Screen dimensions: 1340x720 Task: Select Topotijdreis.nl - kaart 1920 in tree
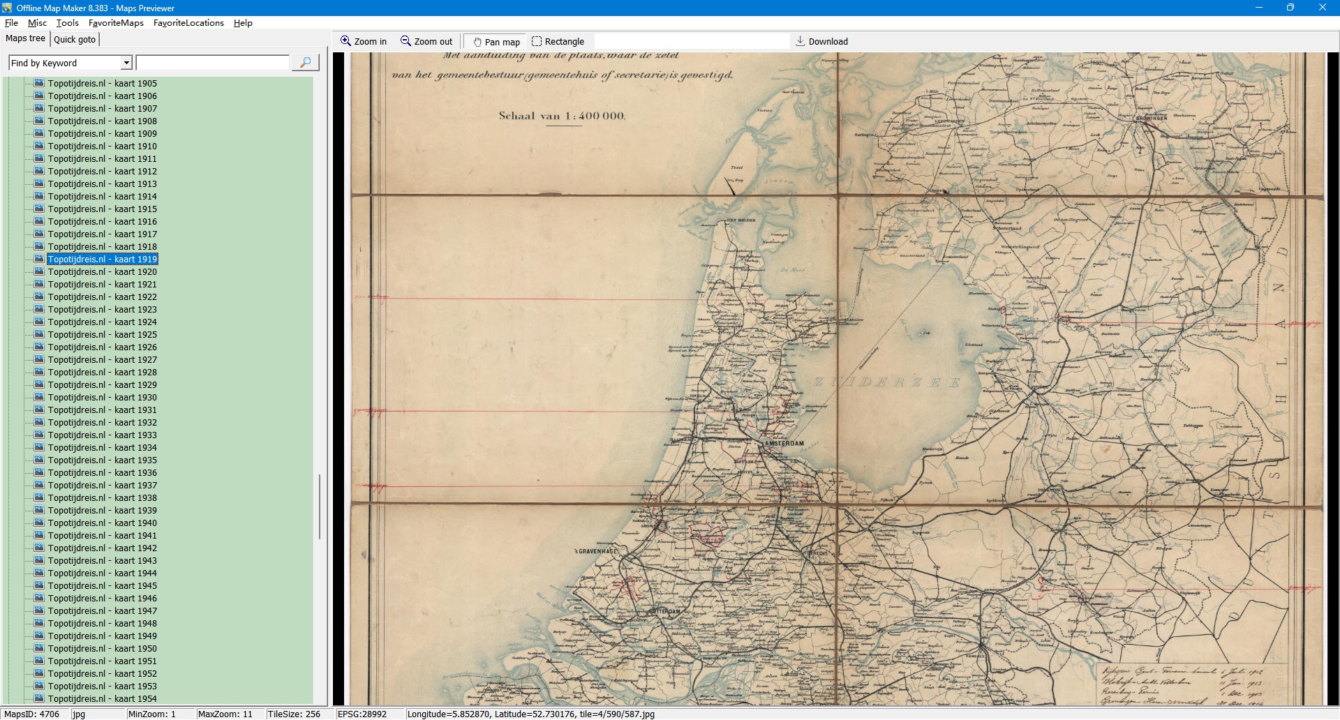[x=102, y=272]
